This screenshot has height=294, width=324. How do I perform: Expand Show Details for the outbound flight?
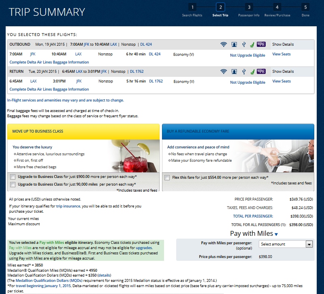[283, 44]
